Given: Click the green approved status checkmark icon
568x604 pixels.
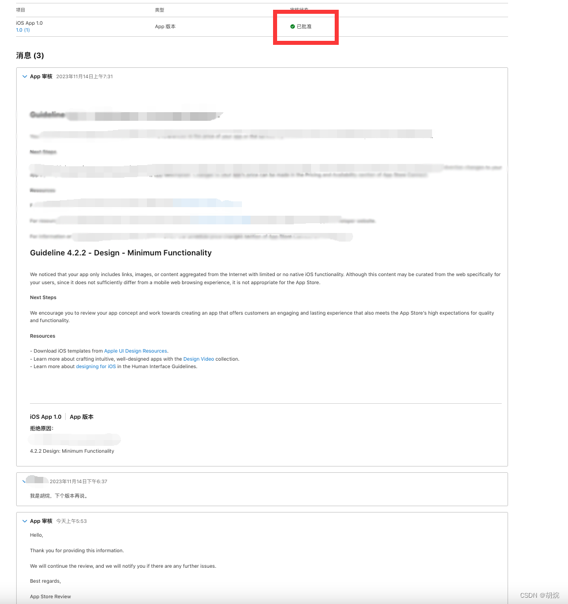Looking at the screenshot, I should (x=293, y=26).
